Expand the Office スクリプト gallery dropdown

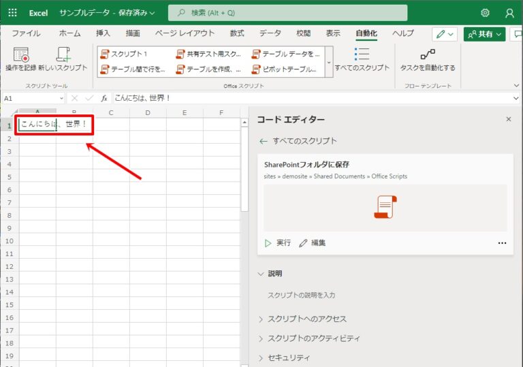click(329, 62)
